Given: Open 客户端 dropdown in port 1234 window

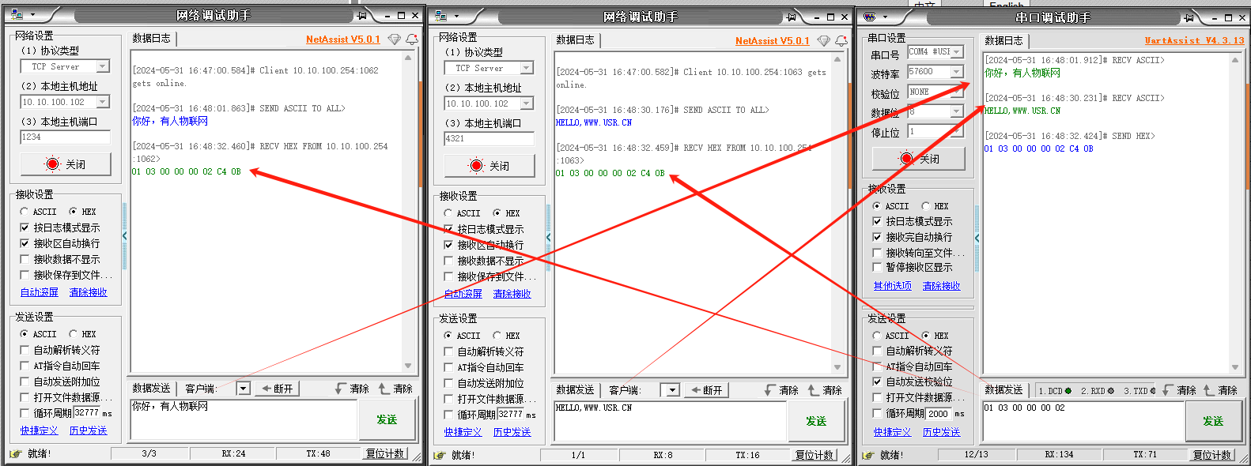Looking at the screenshot, I should (244, 389).
